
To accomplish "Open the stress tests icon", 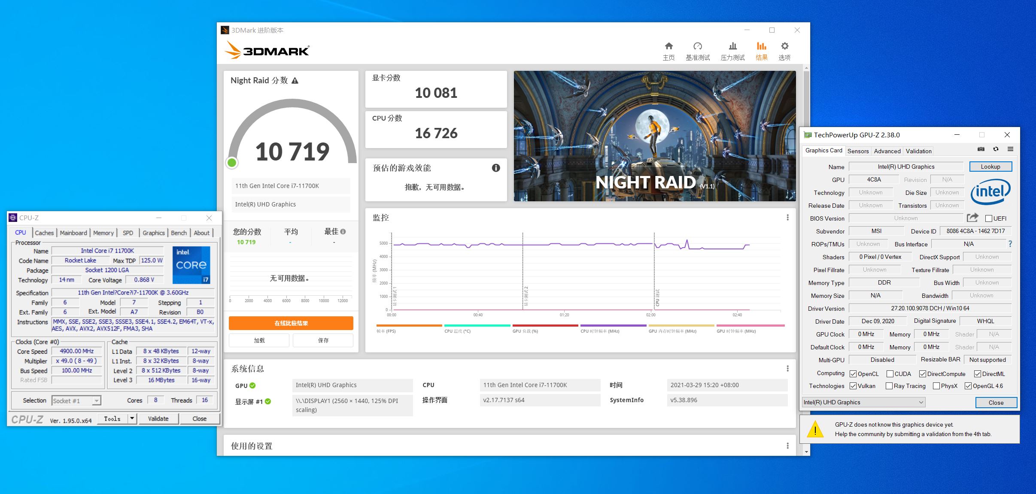I will pyautogui.click(x=732, y=46).
